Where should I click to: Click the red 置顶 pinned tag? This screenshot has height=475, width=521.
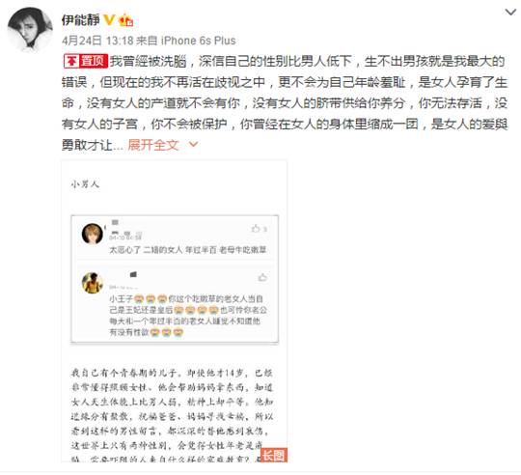tap(86, 61)
